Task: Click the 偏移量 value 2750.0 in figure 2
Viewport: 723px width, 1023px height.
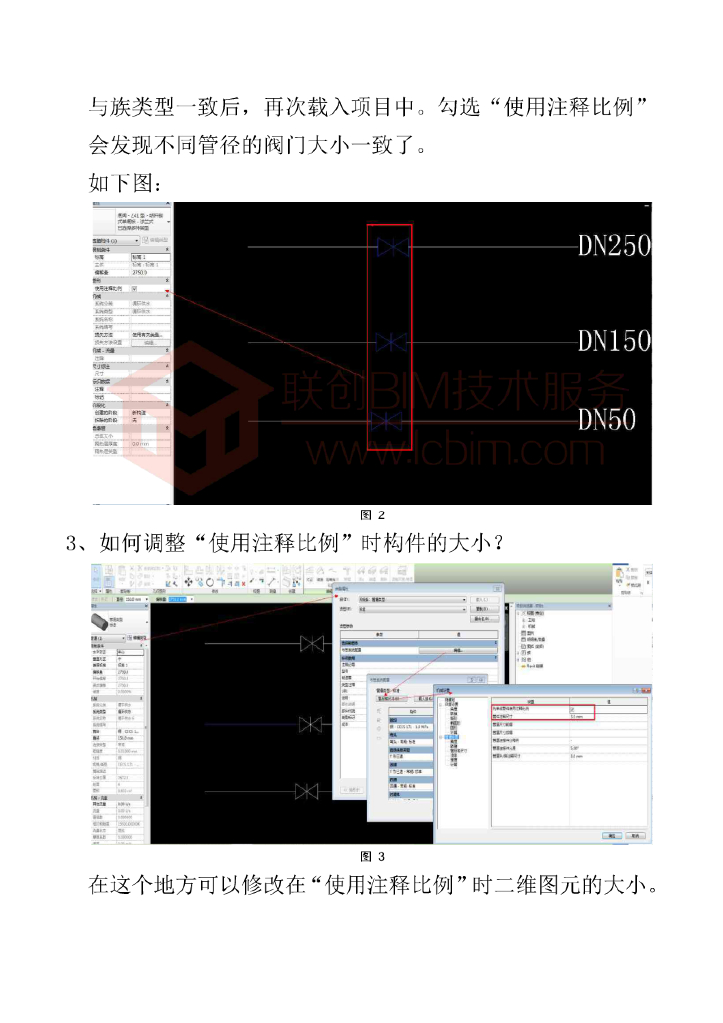Action: [x=140, y=272]
